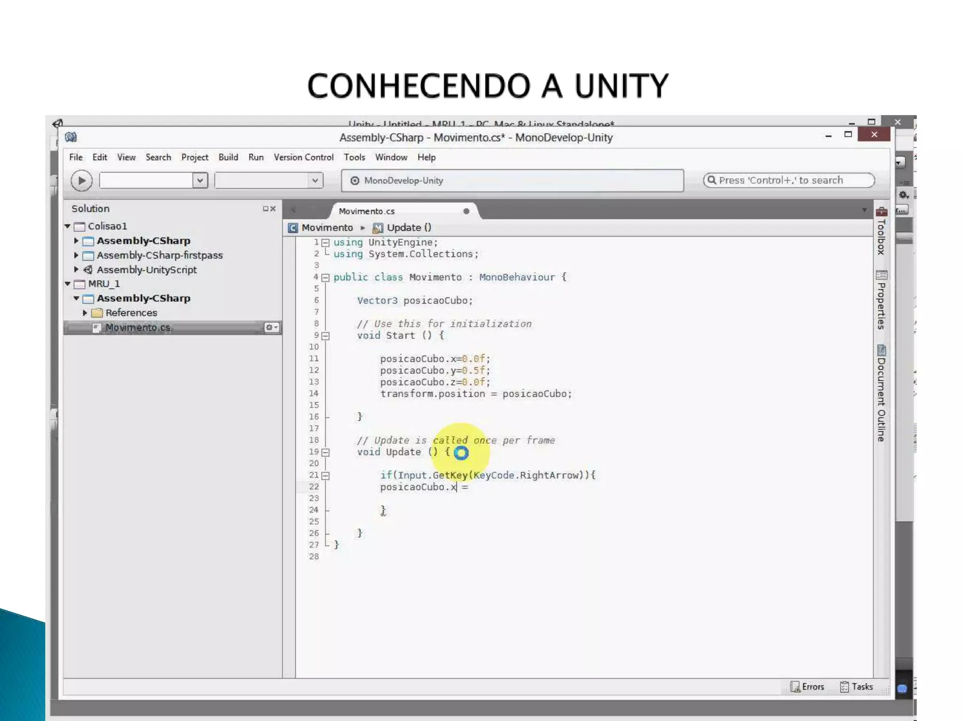Click the 'Press Control+, to search' field
962x721 pixels.
click(x=789, y=180)
